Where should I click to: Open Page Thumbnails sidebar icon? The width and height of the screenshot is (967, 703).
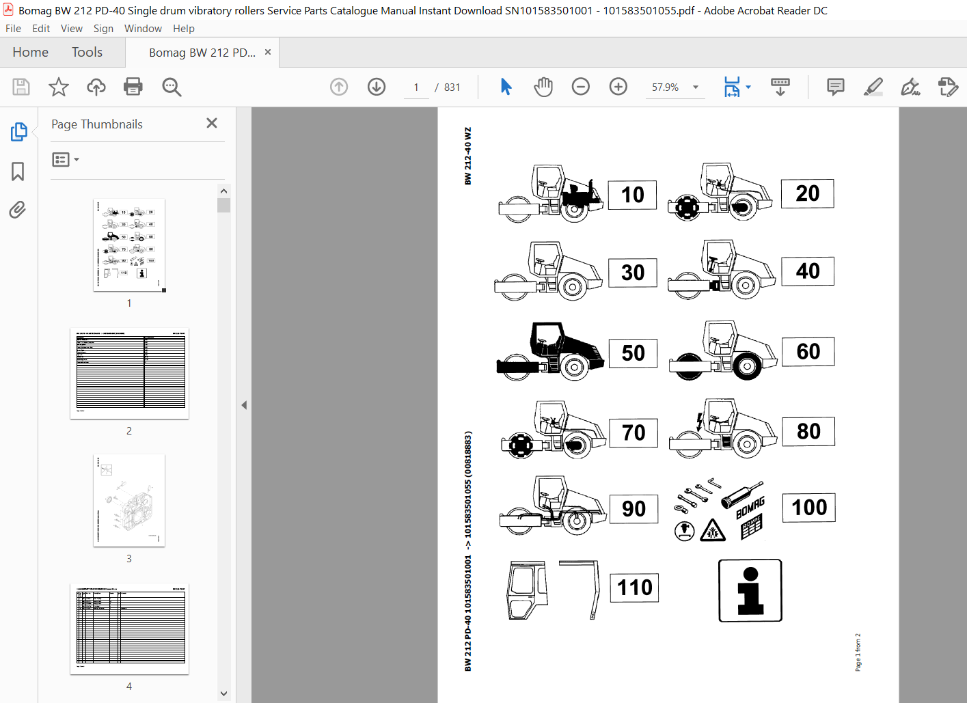(18, 132)
